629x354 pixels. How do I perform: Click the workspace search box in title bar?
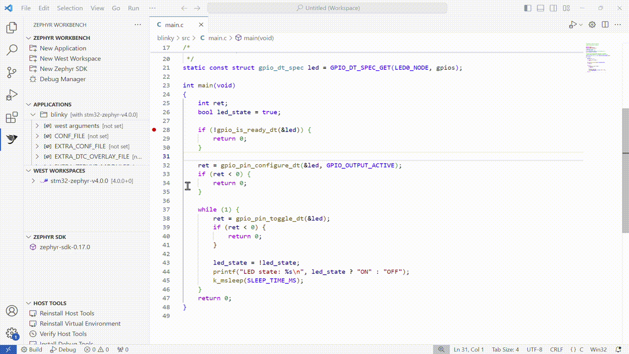pyautogui.click(x=327, y=8)
